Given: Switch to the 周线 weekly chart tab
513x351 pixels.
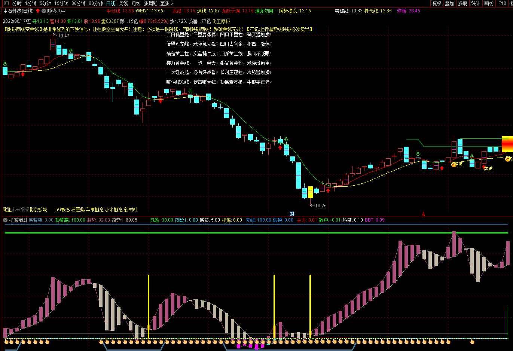Looking at the screenshot, I should point(123,3).
